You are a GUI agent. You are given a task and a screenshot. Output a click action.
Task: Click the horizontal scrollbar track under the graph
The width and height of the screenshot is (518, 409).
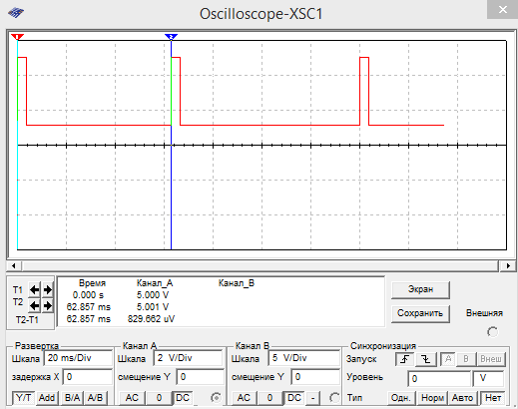point(260,265)
